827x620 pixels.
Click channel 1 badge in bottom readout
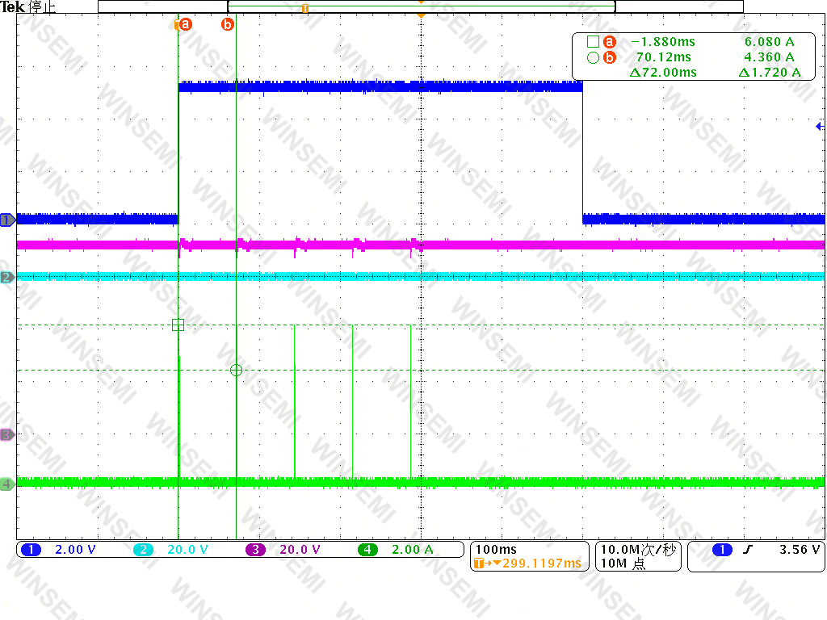tap(31, 550)
